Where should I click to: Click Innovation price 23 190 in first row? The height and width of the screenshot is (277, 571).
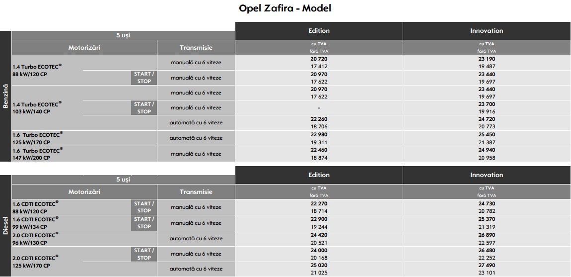pyautogui.click(x=487, y=59)
